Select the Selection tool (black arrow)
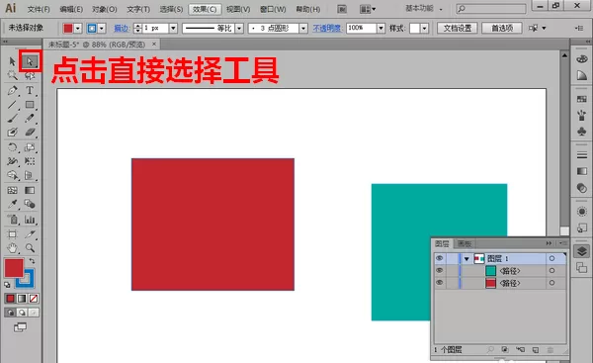Viewport: 593px width, 363px height. pos(12,61)
